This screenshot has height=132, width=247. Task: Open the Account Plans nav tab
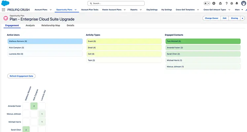coord(41,10)
